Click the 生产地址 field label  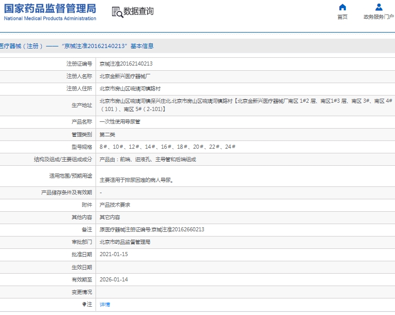coord(82,105)
